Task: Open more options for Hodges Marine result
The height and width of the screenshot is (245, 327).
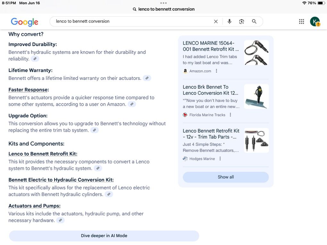Action: 220,159
